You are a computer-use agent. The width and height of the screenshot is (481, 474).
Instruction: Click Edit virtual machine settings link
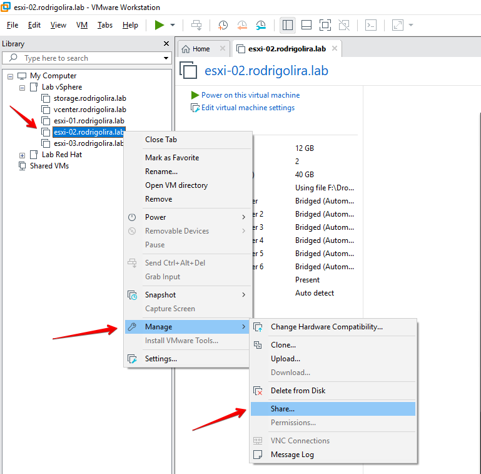[x=248, y=108]
